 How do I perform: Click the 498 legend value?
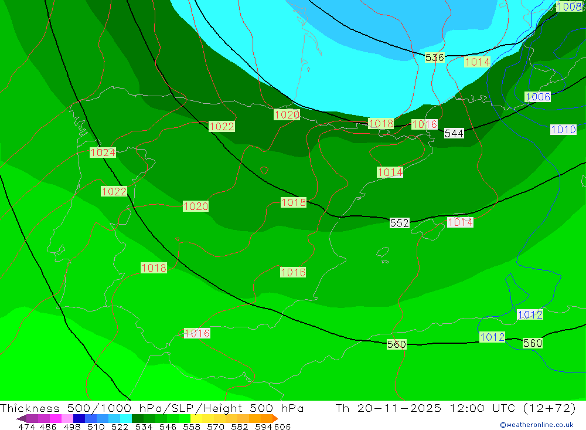pos(72,426)
